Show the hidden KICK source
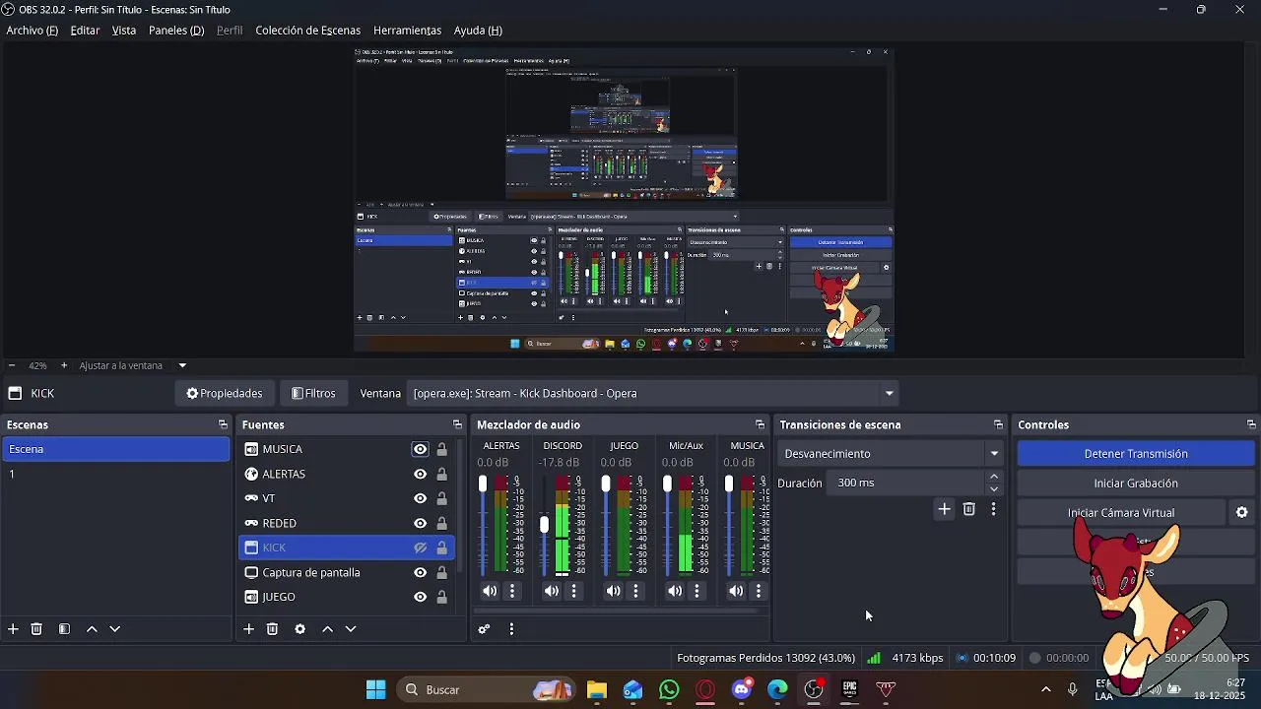 [x=421, y=548]
